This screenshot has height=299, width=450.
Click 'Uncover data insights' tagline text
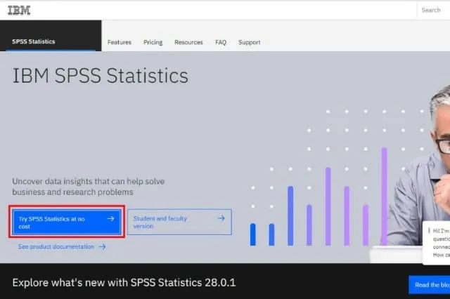tap(89, 187)
